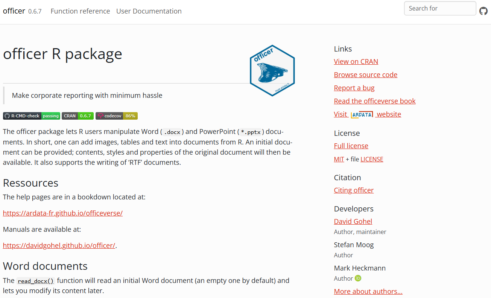This screenshot has height=298, width=491.
Task: View the codecov 86% badge
Action: click(x=117, y=116)
